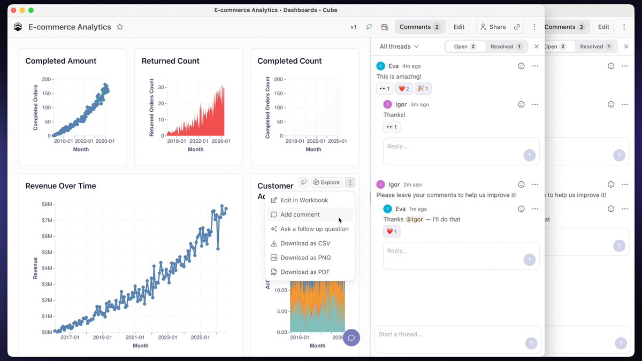Switch to the Open tab in front window
This screenshot has height=361, width=642.
[x=465, y=47]
